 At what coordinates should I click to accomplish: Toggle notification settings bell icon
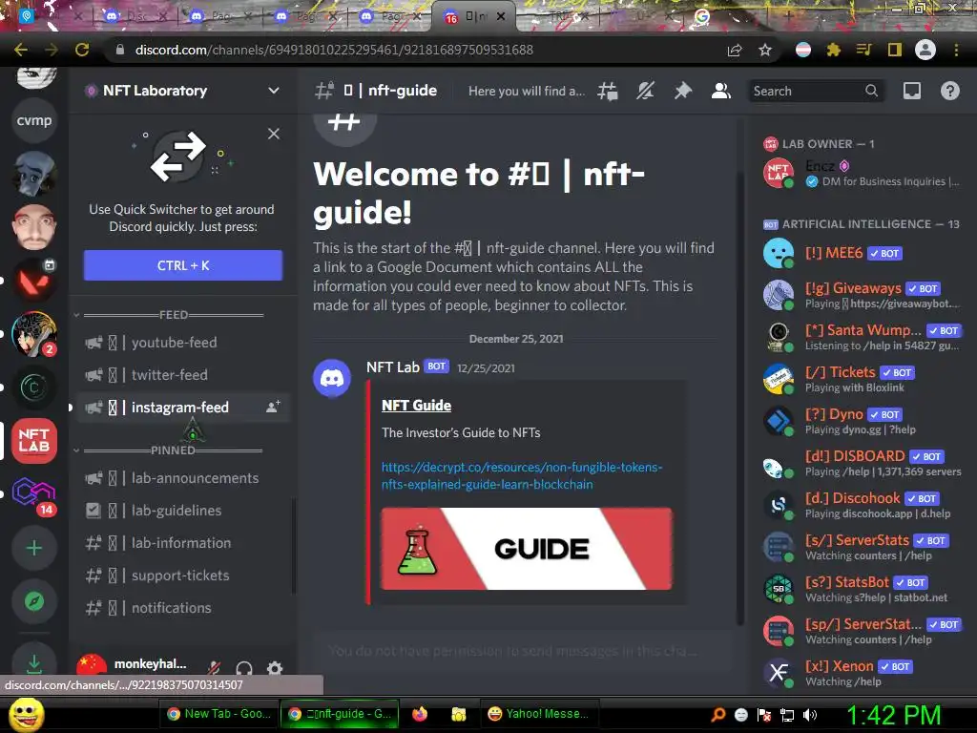[645, 91]
